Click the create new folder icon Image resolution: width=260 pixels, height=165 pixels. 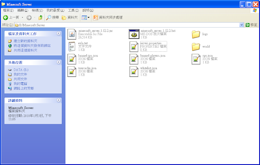(x=10, y=41)
